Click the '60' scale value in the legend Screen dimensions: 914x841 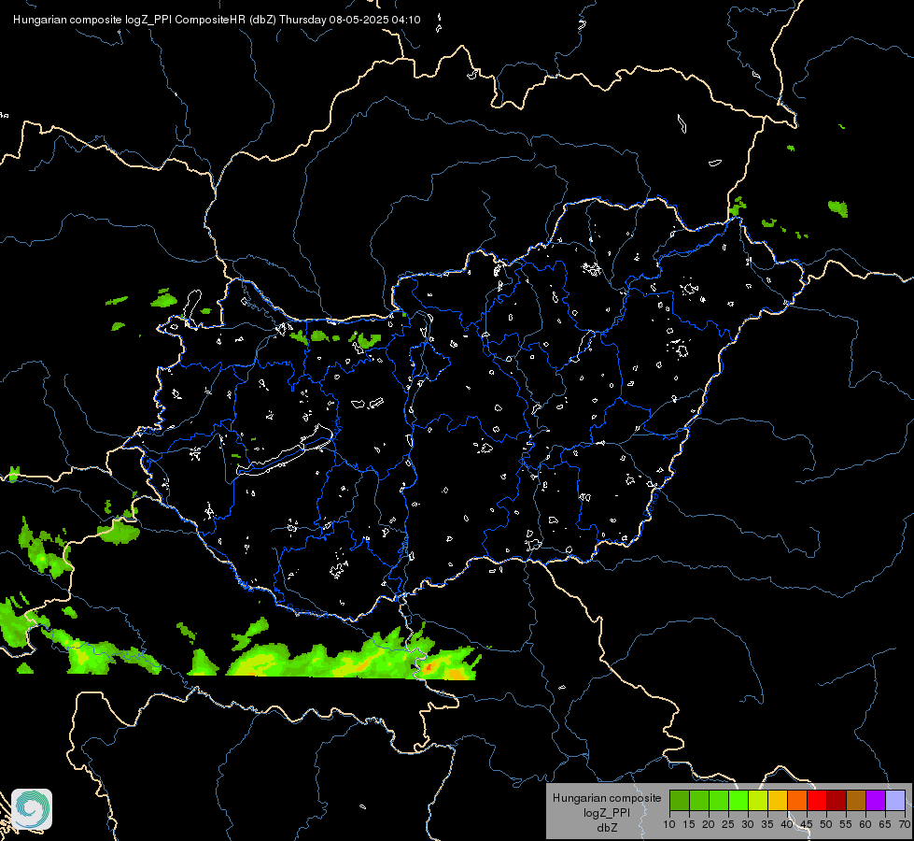(x=865, y=824)
